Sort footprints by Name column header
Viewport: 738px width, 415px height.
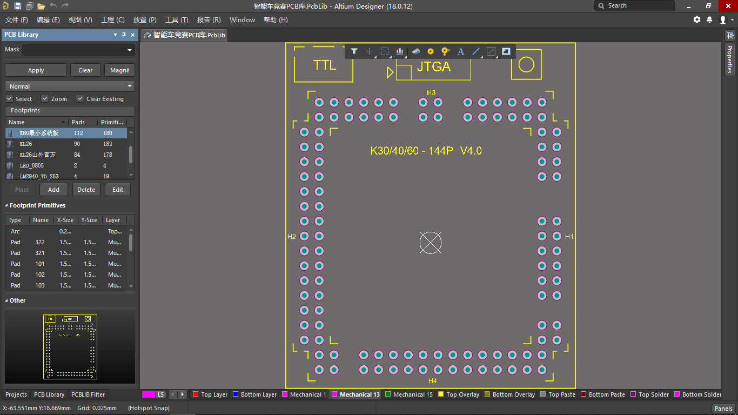37,122
